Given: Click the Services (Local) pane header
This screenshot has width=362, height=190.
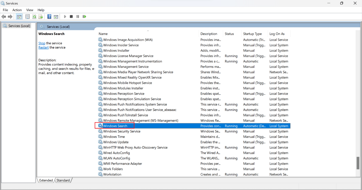Looking at the screenshot, I should [58, 27].
